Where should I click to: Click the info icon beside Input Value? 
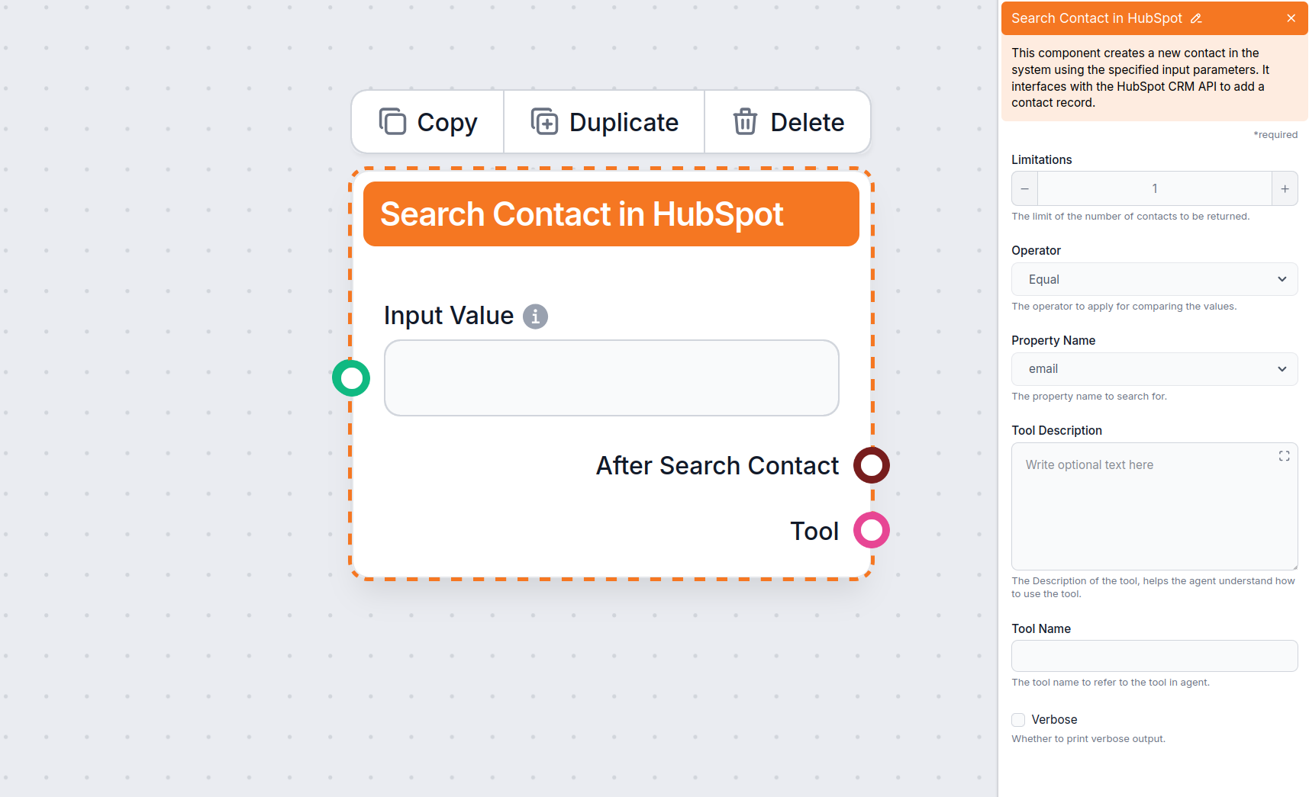coord(535,316)
